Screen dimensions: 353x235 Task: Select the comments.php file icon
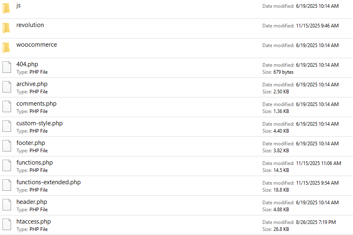(x=6, y=107)
